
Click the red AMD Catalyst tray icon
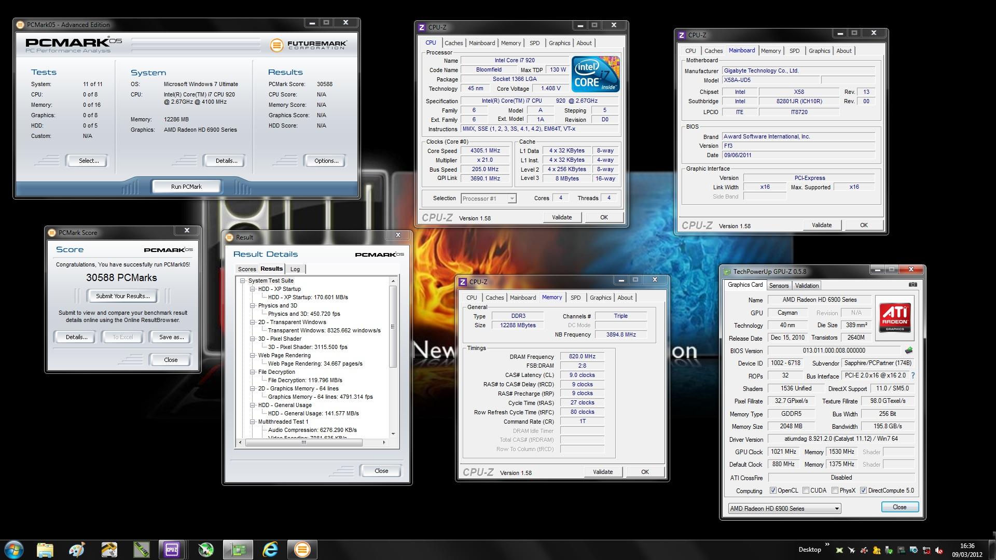[x=864, y=550]
